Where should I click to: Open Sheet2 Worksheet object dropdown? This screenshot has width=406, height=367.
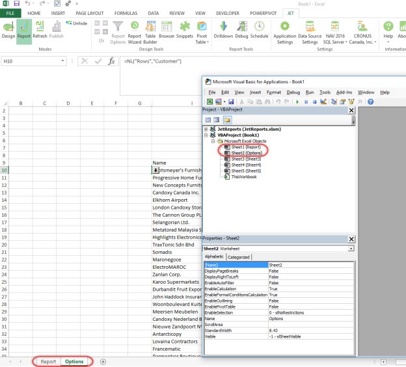coord(351,249)
